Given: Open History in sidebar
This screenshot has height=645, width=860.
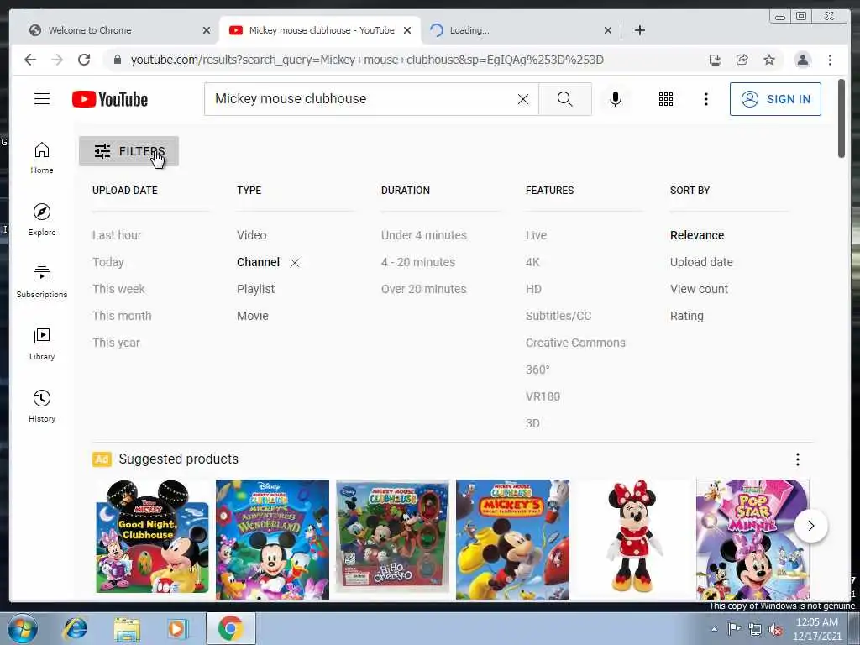Looking at the screenshot, I should (x=42, y=406).
